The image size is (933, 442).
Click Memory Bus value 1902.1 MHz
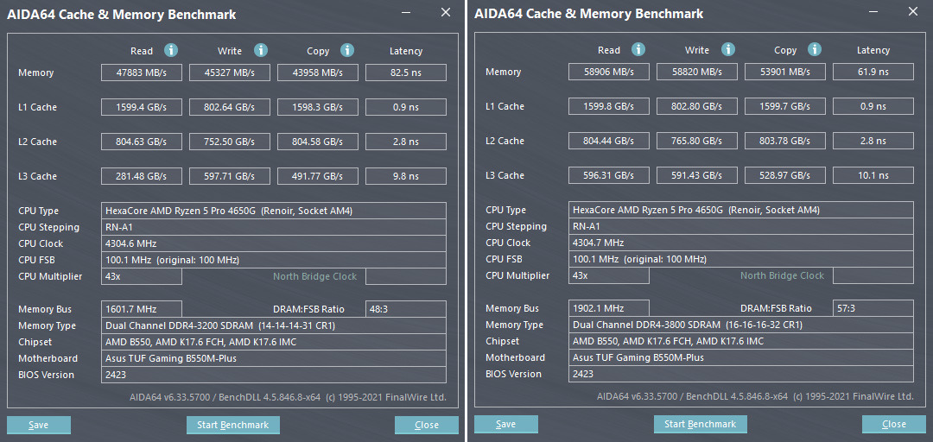pos(609,307)
